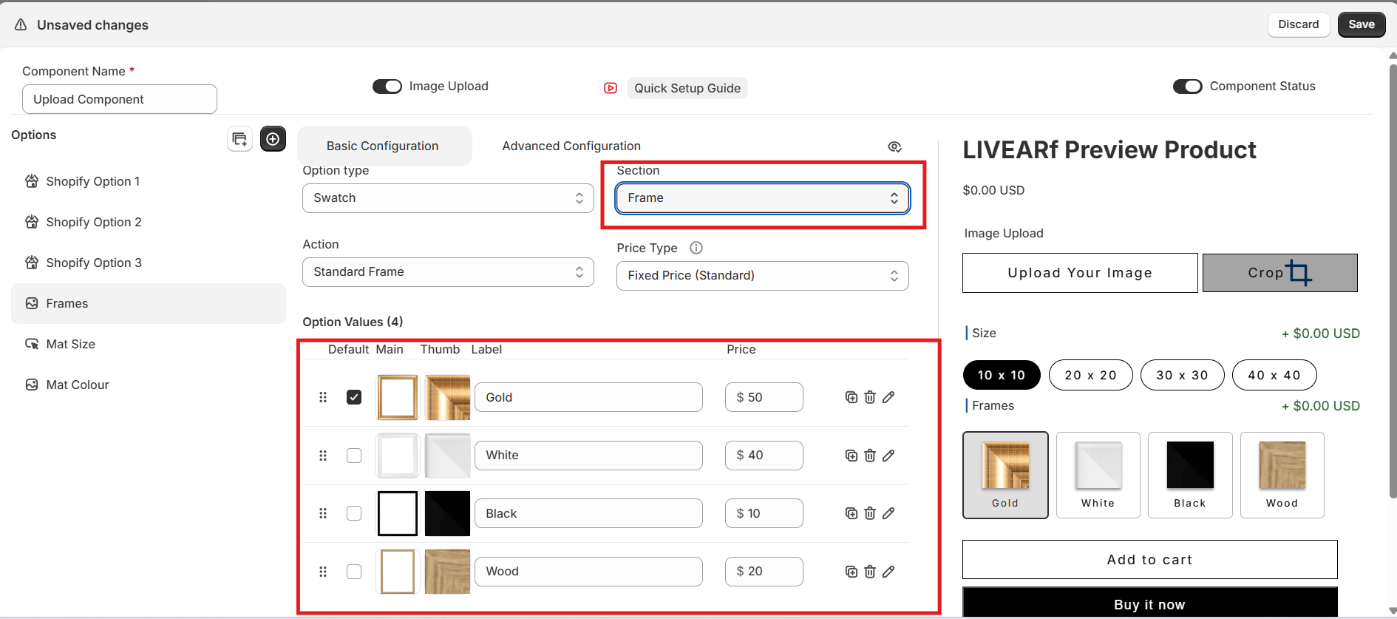Image resolution: width=1397 pixels, height=619 pixels.
Task: Switch to Basic Configuration tab
Action: point(383,146)
